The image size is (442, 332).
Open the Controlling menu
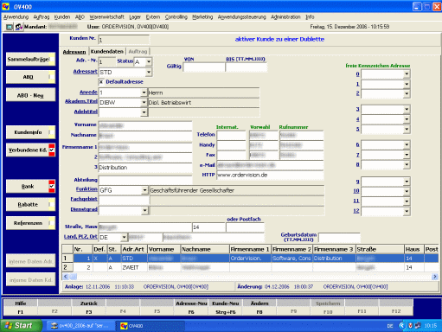176,17
